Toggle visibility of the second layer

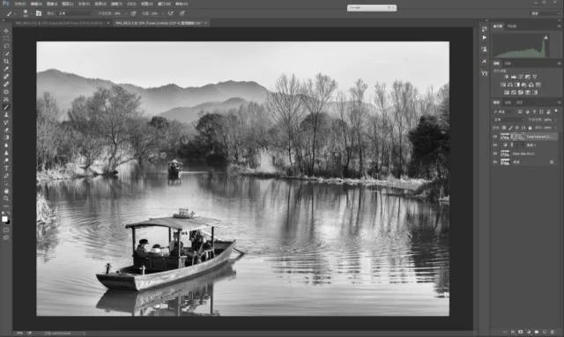pos(495,145)
